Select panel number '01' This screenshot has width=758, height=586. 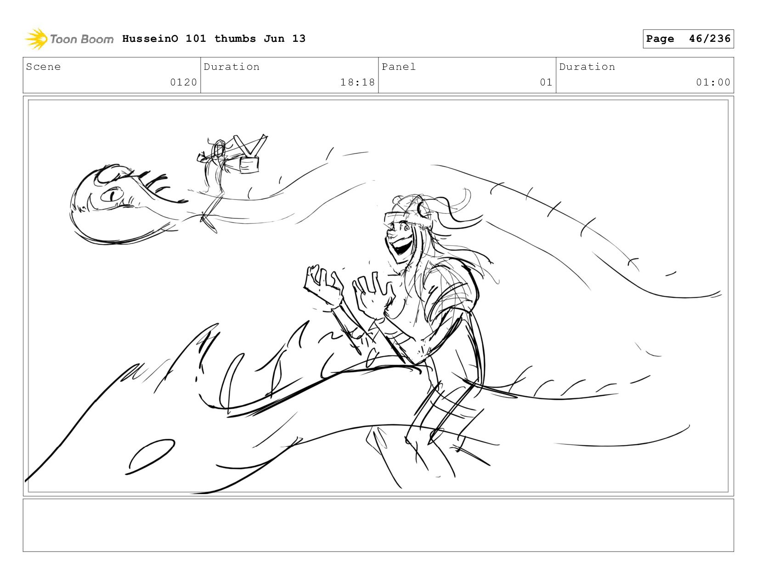546,82
